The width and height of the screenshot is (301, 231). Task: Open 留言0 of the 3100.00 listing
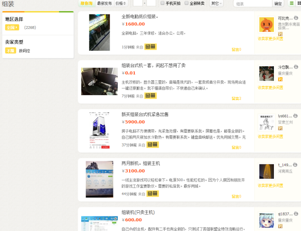[x=236, y=196]
